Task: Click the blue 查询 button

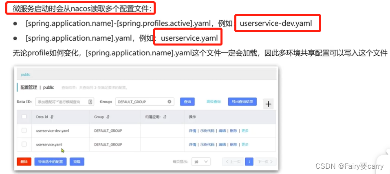Action: [x=187, y=102]
